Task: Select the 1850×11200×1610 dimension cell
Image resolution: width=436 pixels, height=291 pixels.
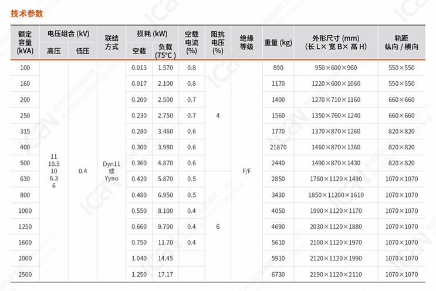Action: pyautogui.click(x=336, y=195)
